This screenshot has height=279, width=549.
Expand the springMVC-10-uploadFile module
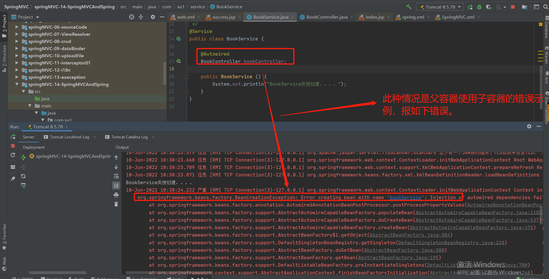pos(17,56)
